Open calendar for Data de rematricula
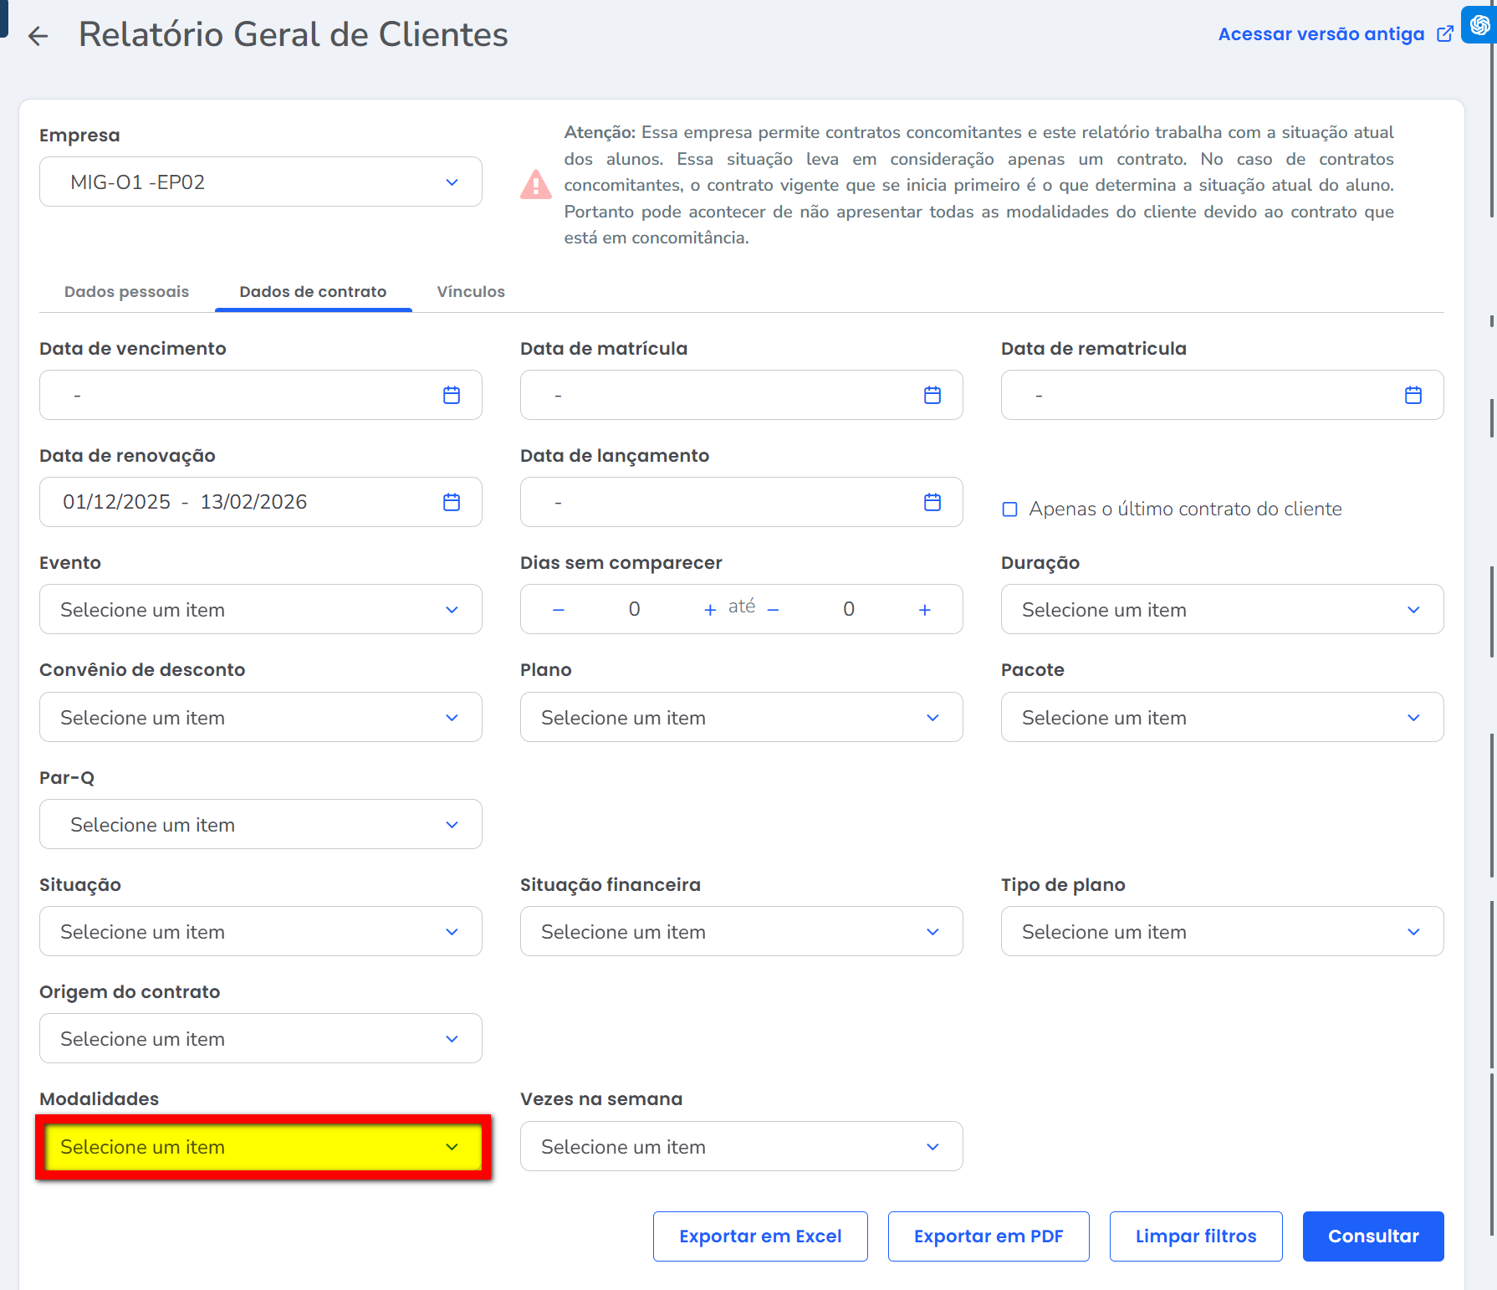Screen dimensions: 1497x1290 (x=1413, y=395)
